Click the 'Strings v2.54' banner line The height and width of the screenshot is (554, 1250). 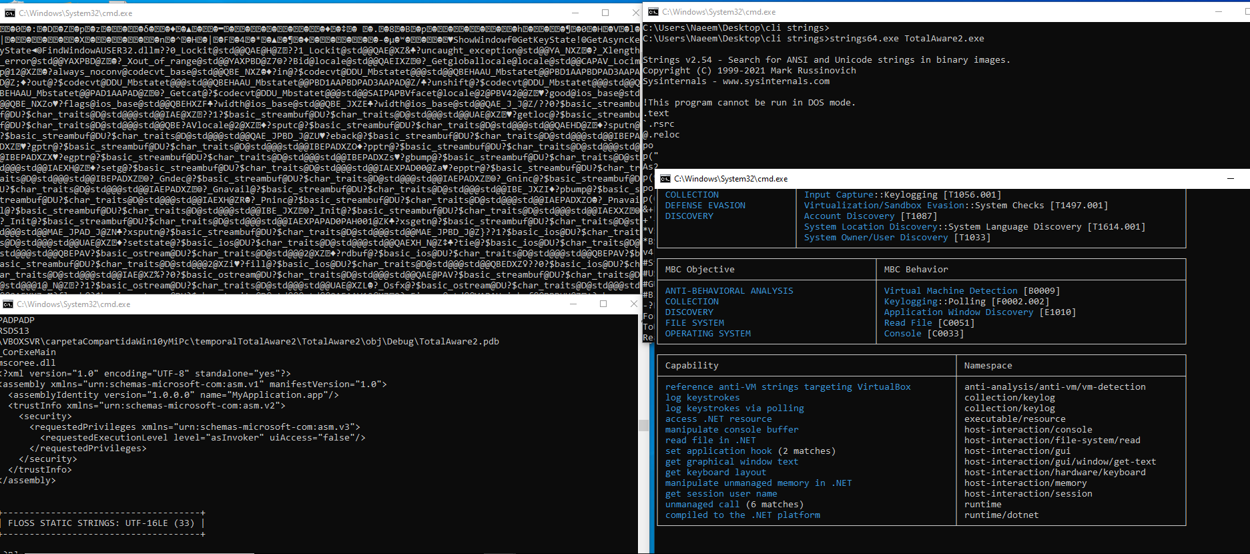pos(827,60)
